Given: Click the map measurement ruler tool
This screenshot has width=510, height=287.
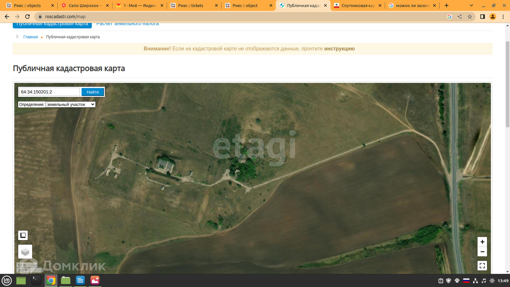Looking at the screenshot, I should [23, 235].
